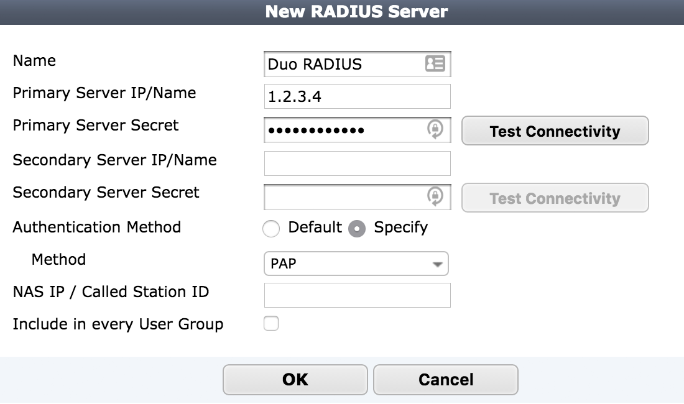This screenshot has width=684, height=404.
Task: Click Test Connectivity for the primary server
Action: tap(555, 131)
